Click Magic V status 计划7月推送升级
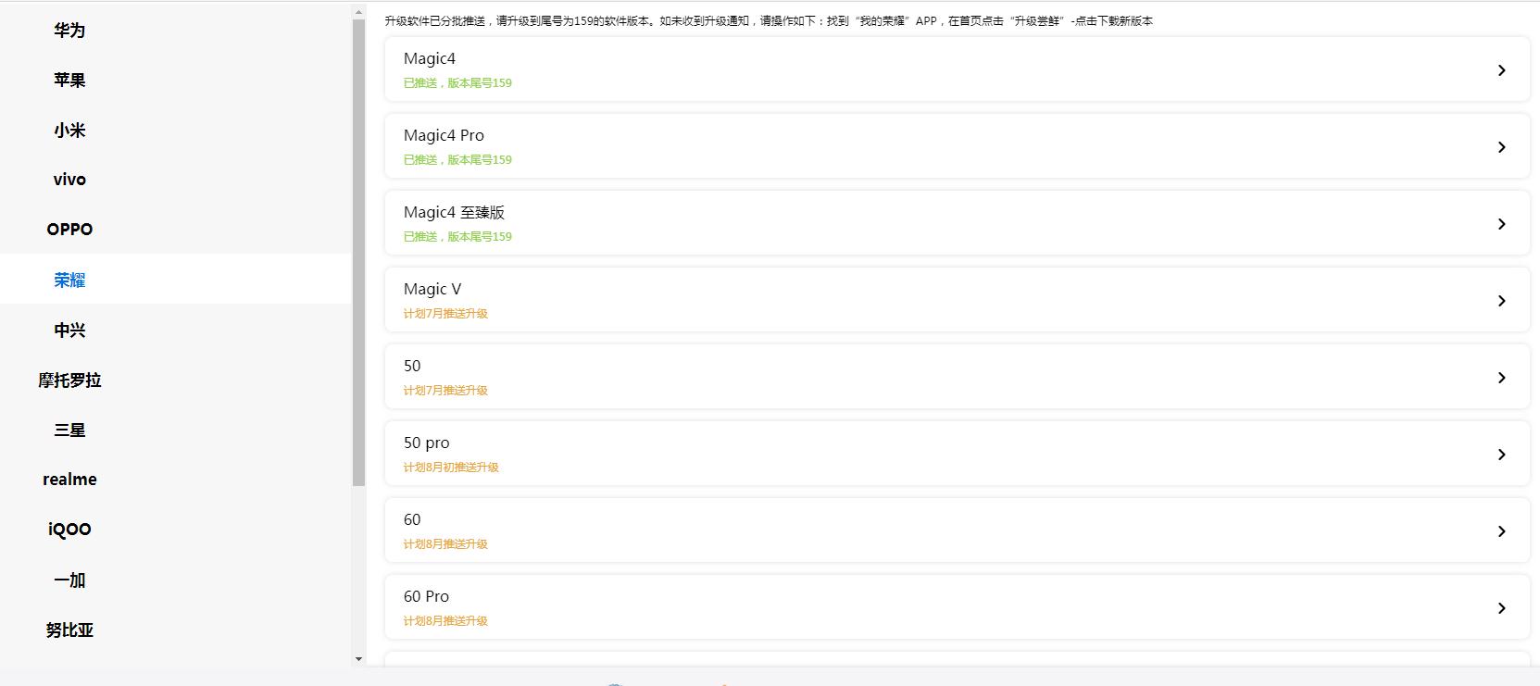 [445, 314]
